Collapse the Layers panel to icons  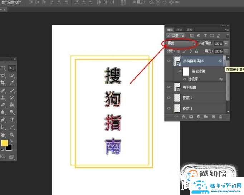(224, 25)
